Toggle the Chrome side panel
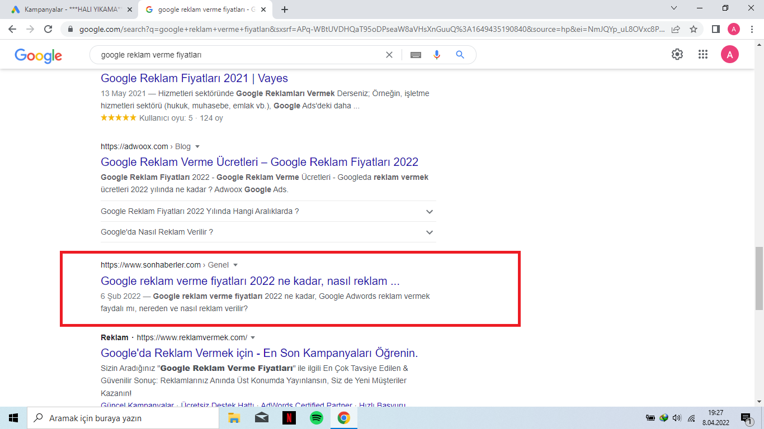764x429 pixels. pos(715,29)
